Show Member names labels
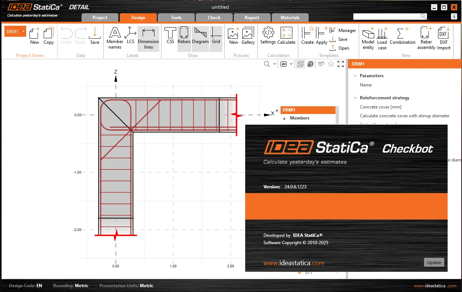The height and width of the screenshot is (292, 462). point(115,38)
